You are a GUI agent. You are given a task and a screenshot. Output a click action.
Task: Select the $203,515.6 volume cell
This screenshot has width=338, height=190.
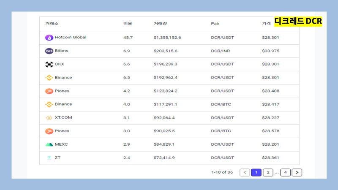coord(166,51)
